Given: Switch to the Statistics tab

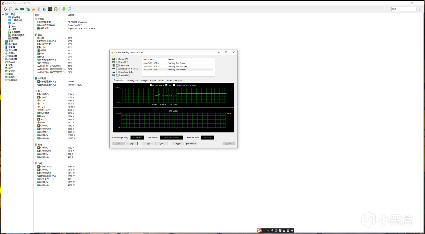Looking at the screenshot, I should 178,81.
